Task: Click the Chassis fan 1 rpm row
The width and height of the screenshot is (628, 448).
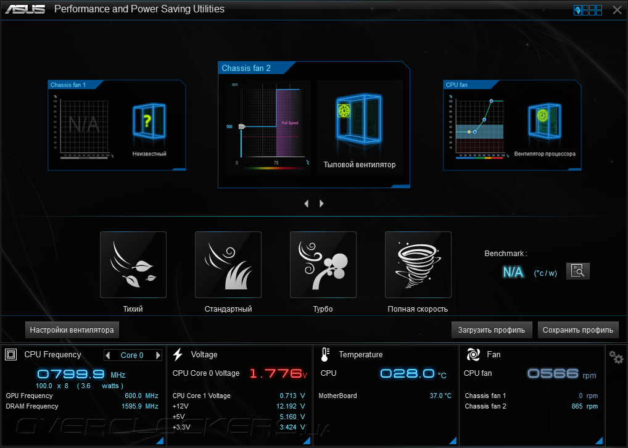Action: 531,396
